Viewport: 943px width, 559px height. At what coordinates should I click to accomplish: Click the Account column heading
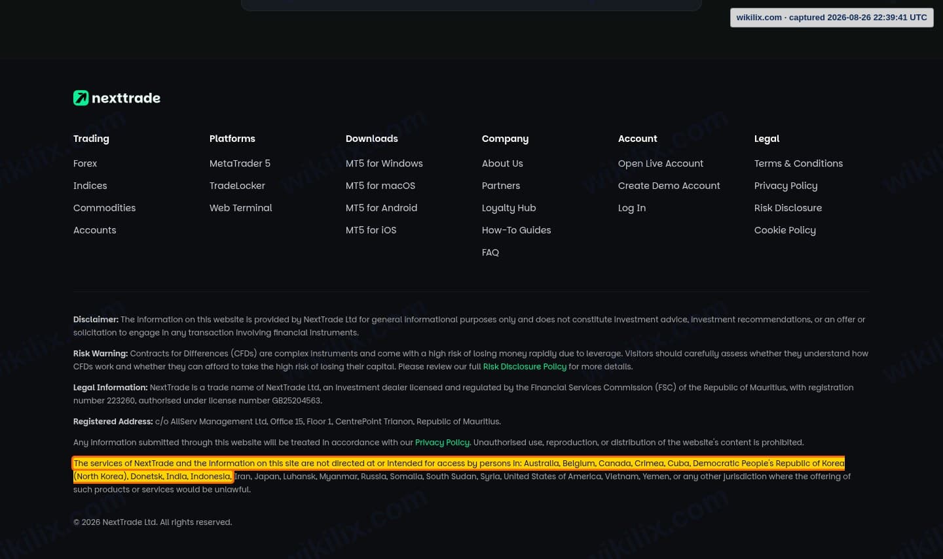tap(638, 139)
